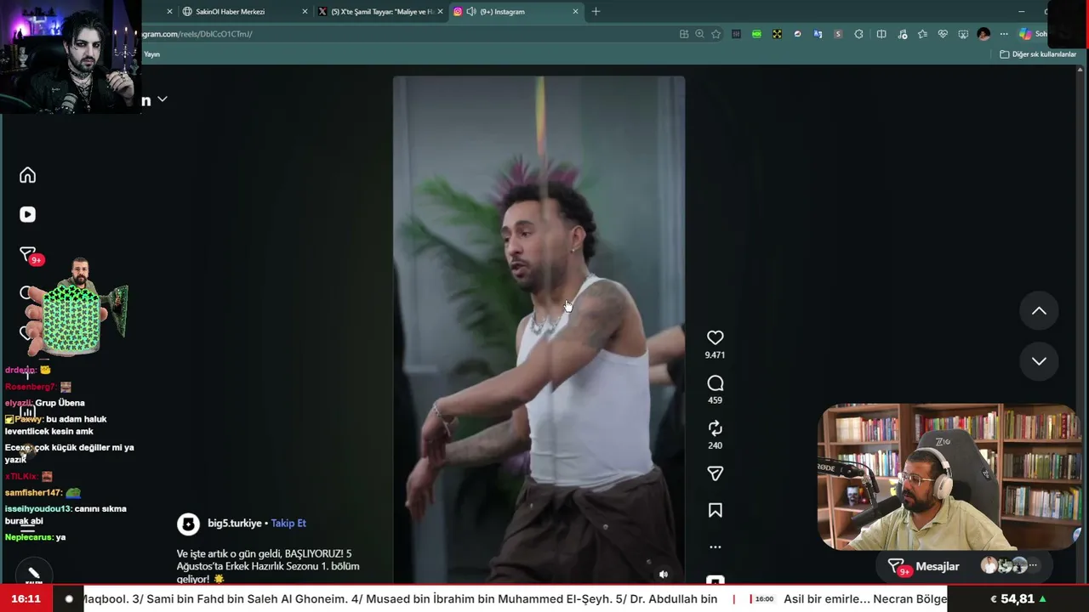Open the yellow-black extension icon
The width and height of the screenshot is (1089, 612).
click(777, 34)
